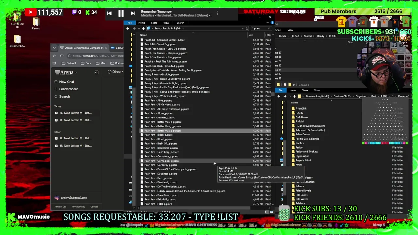Image resolution: width=418 pixels, height=235 pixels.
Task: Click Custom CDLCs breadcrumb in Rename 1 window
Action: pos(342,96)
